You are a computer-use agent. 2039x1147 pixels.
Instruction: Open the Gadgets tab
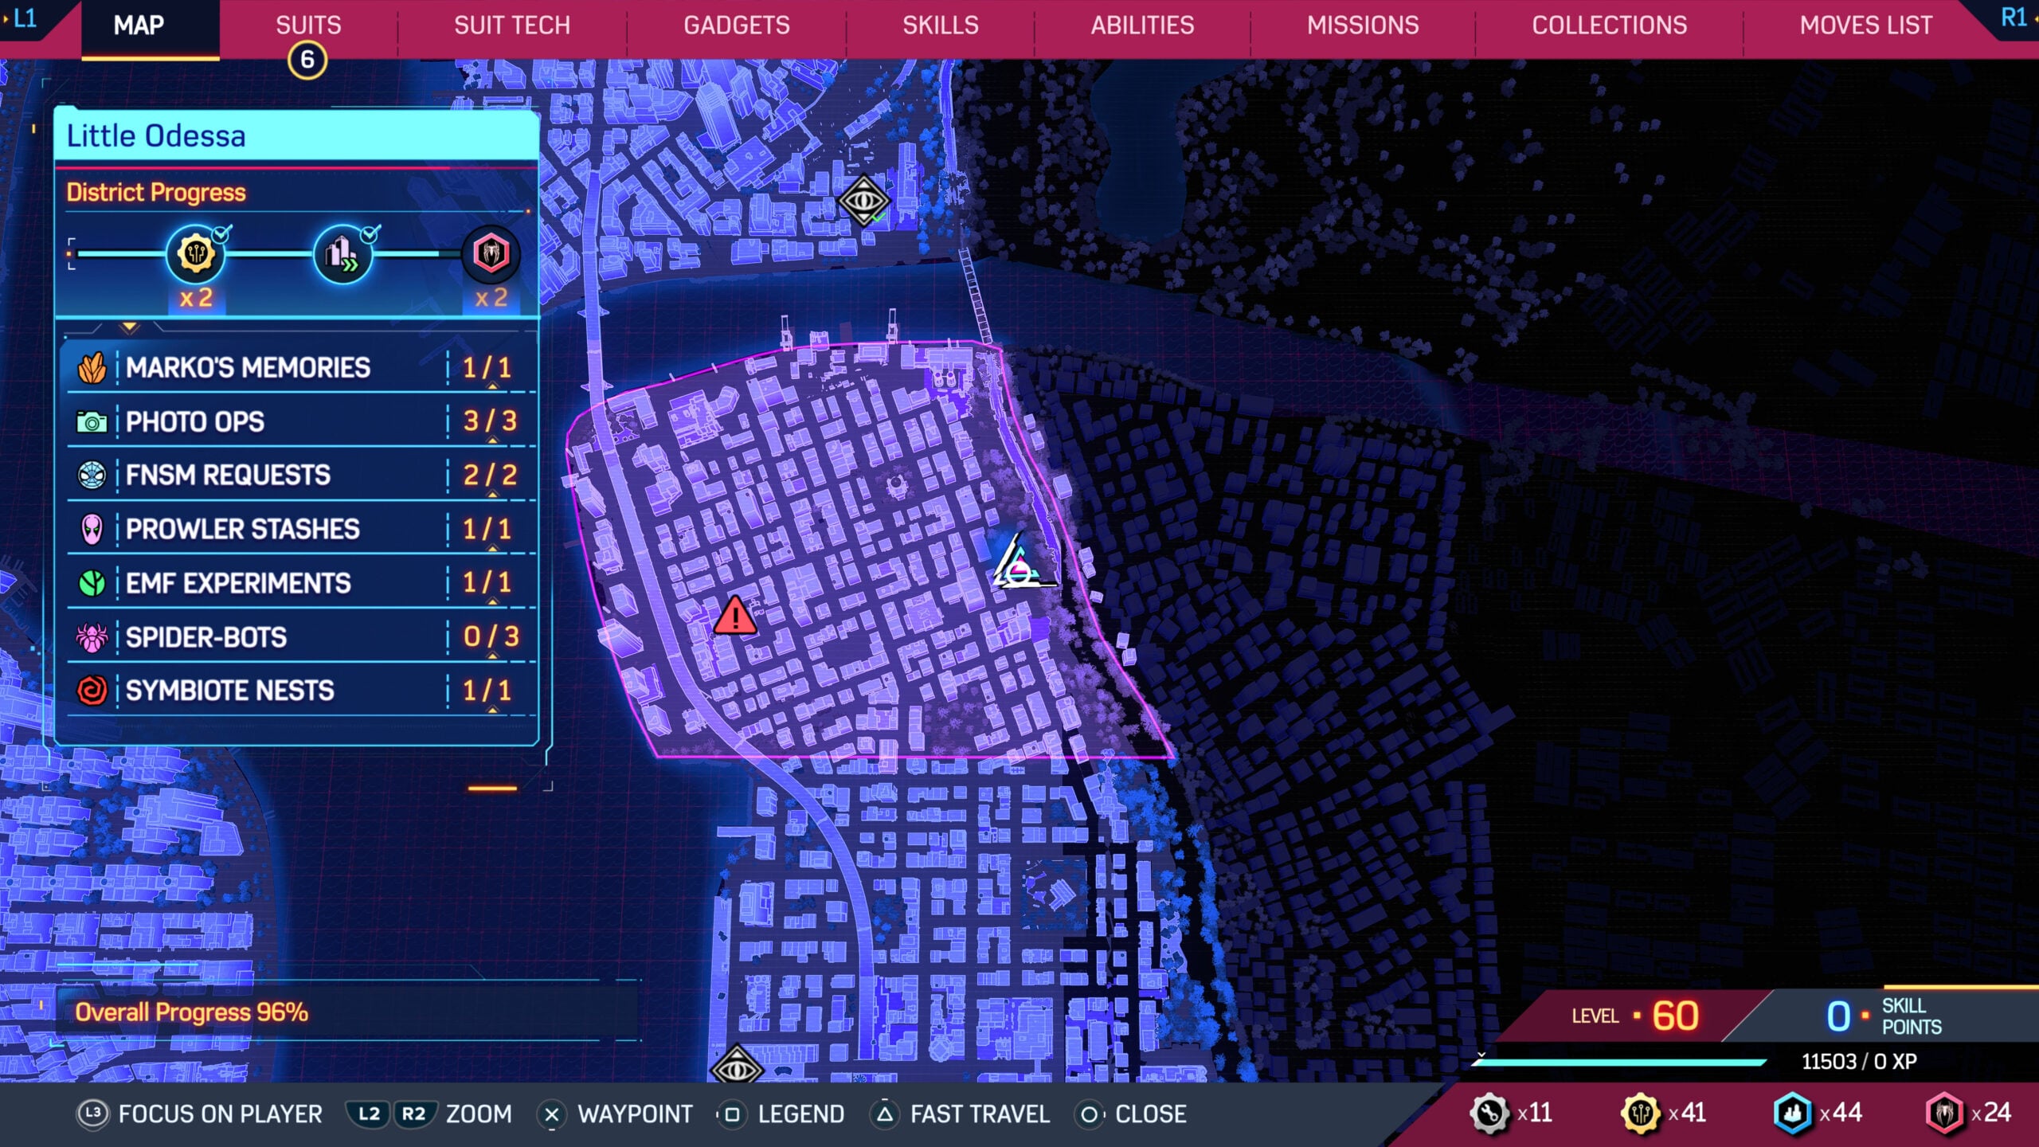[x=736, y=25]
